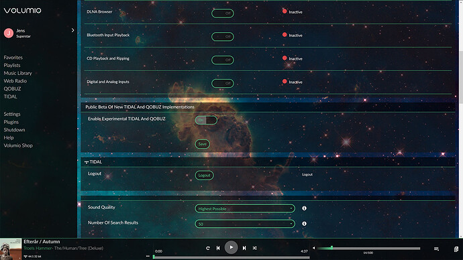
Task: Click small icon left of seek bar
Action: click(x=148, y=256)
